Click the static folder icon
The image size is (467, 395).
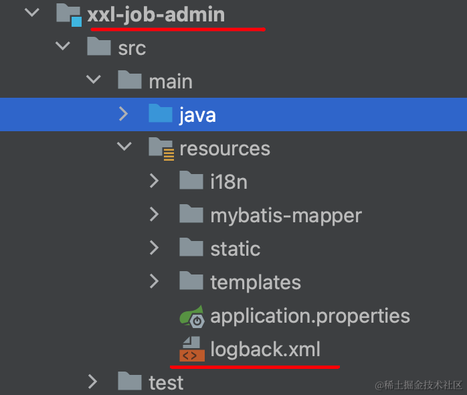click(191, 247)
